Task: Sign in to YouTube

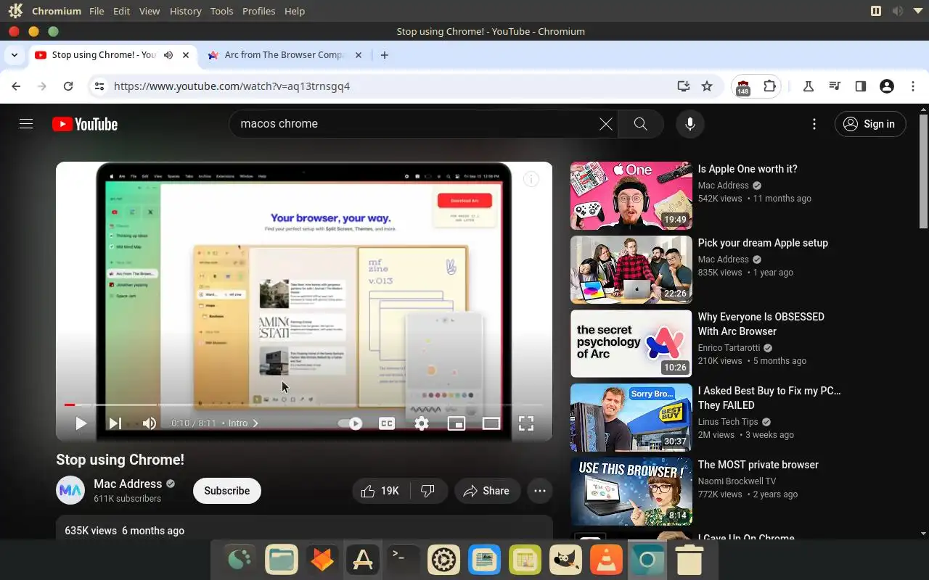Action: click(869, 124)
